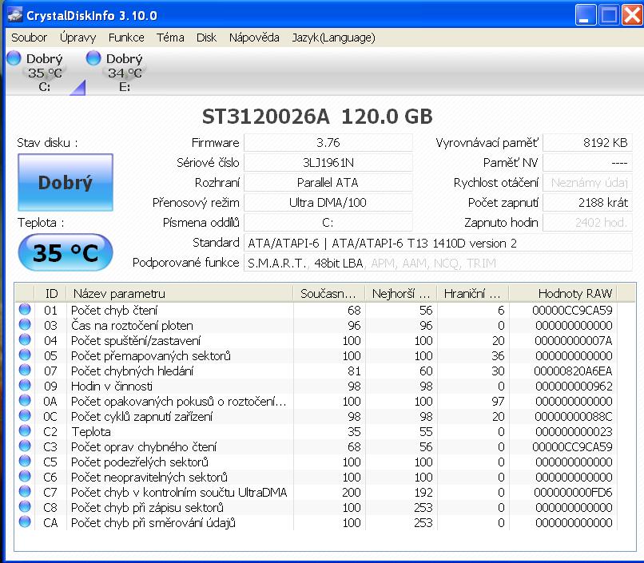644x563 pixels.
Task: Click the 35 °C temperature button
Action: (66, 252)
